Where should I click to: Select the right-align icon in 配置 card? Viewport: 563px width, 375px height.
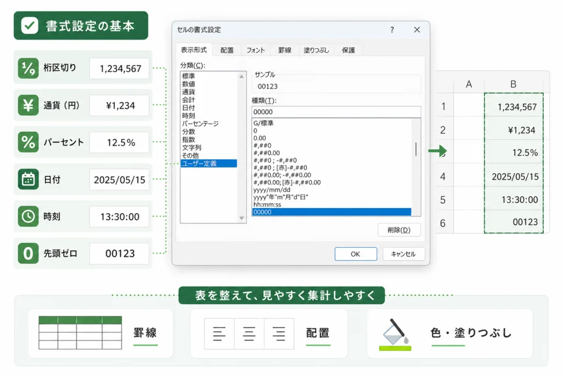coord(279,334)
